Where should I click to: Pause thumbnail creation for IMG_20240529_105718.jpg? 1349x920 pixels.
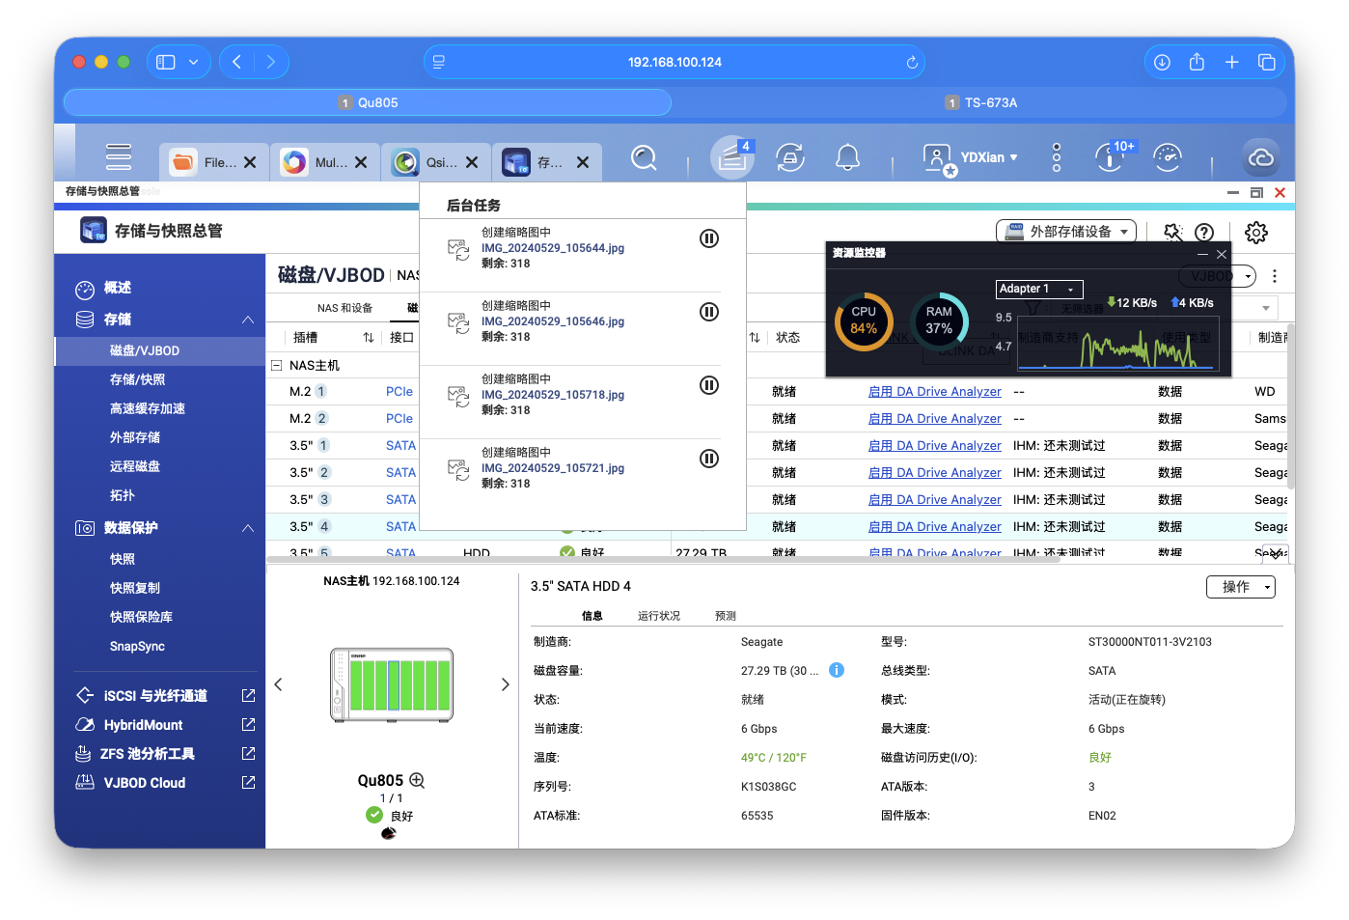[709, 385]
